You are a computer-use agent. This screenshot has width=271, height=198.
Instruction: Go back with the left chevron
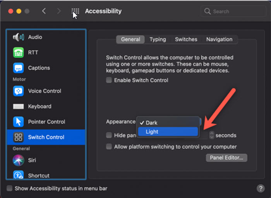[44, 11]
